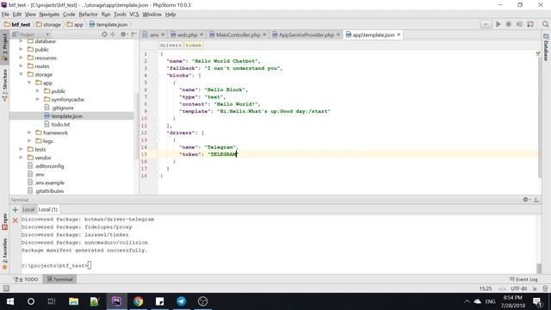
Task: Expand the framework folder
Action: tap(29, 133)
